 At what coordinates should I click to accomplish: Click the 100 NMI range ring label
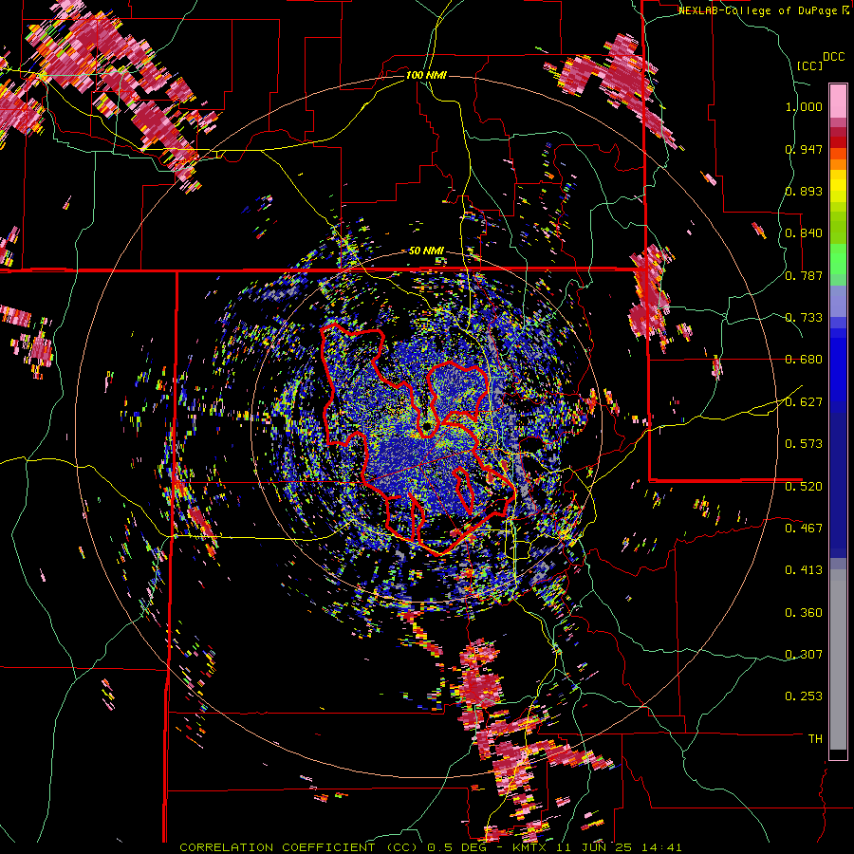[x=426, y=75]
